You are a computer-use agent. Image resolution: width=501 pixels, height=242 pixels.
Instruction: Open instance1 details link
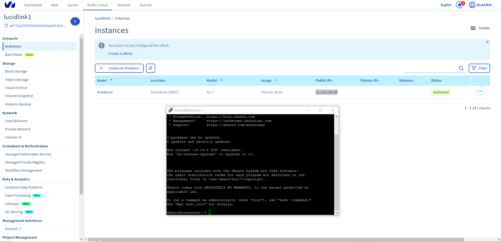coord(105,92)
